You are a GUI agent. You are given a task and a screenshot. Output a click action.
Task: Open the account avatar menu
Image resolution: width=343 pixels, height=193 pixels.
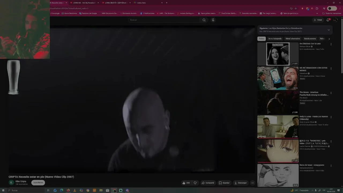click(335, 20)
